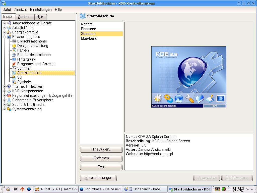Click the Fensterdekorationen module icon
The height and width of the screenshot is (193, 257).
[x=14, y=55]
